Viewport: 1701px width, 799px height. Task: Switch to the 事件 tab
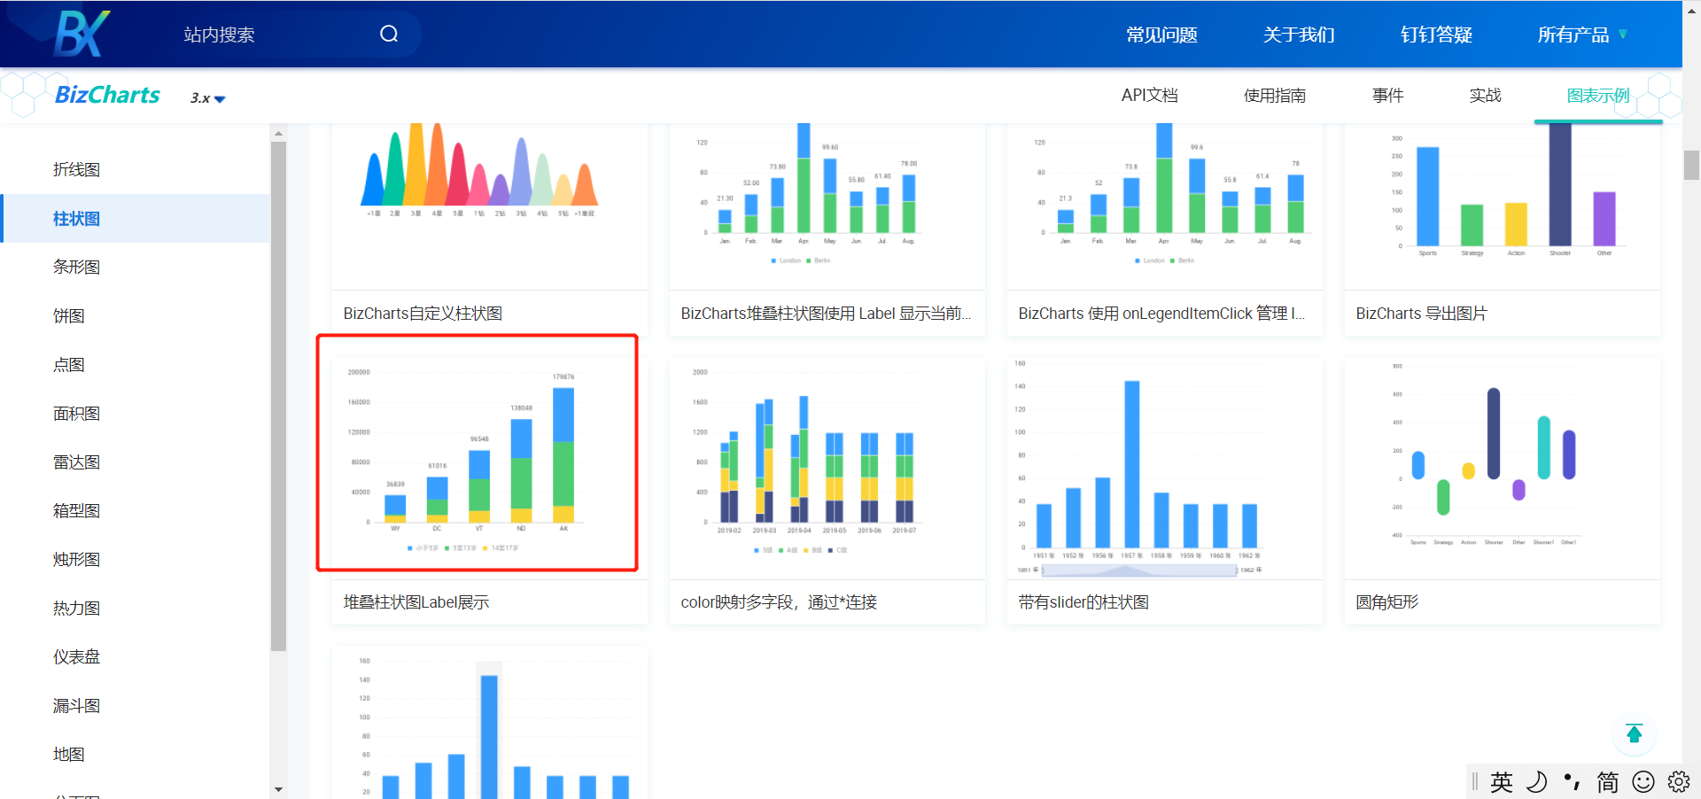pos(1387,95)
